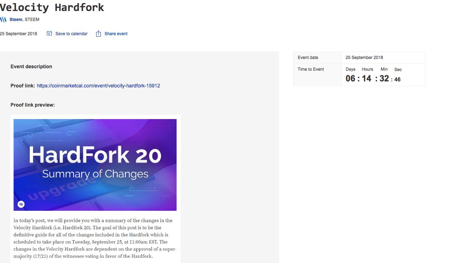Click the Event date label in table
465x263 pixels.
point(308,58)
